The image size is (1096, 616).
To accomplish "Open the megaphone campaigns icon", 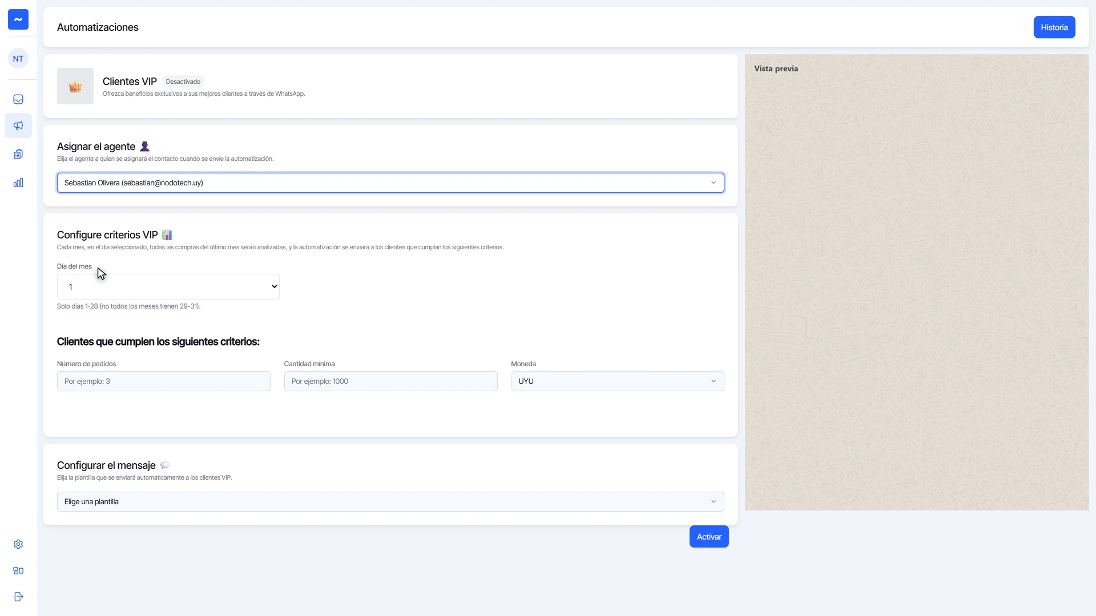I will click(18, 125).
